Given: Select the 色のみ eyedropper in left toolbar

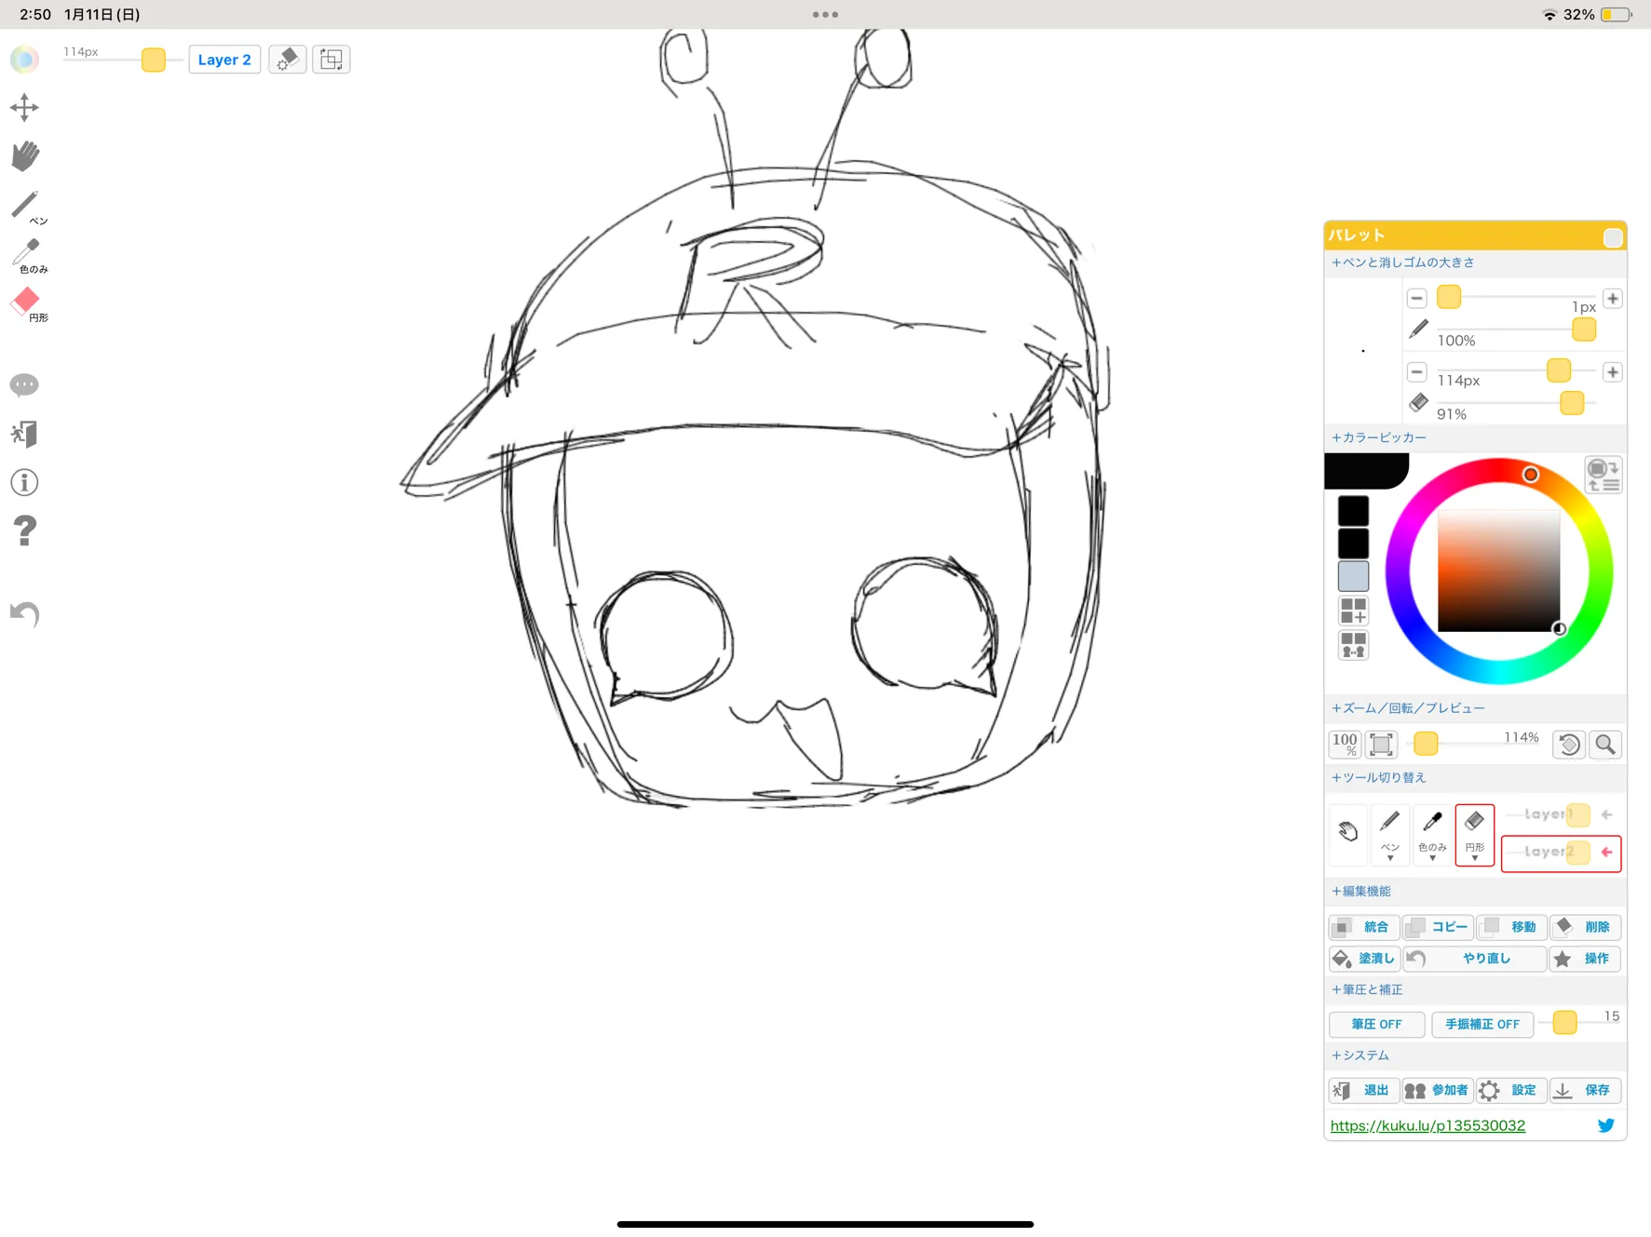Looking at the screenshot, I should coord(28,255).
